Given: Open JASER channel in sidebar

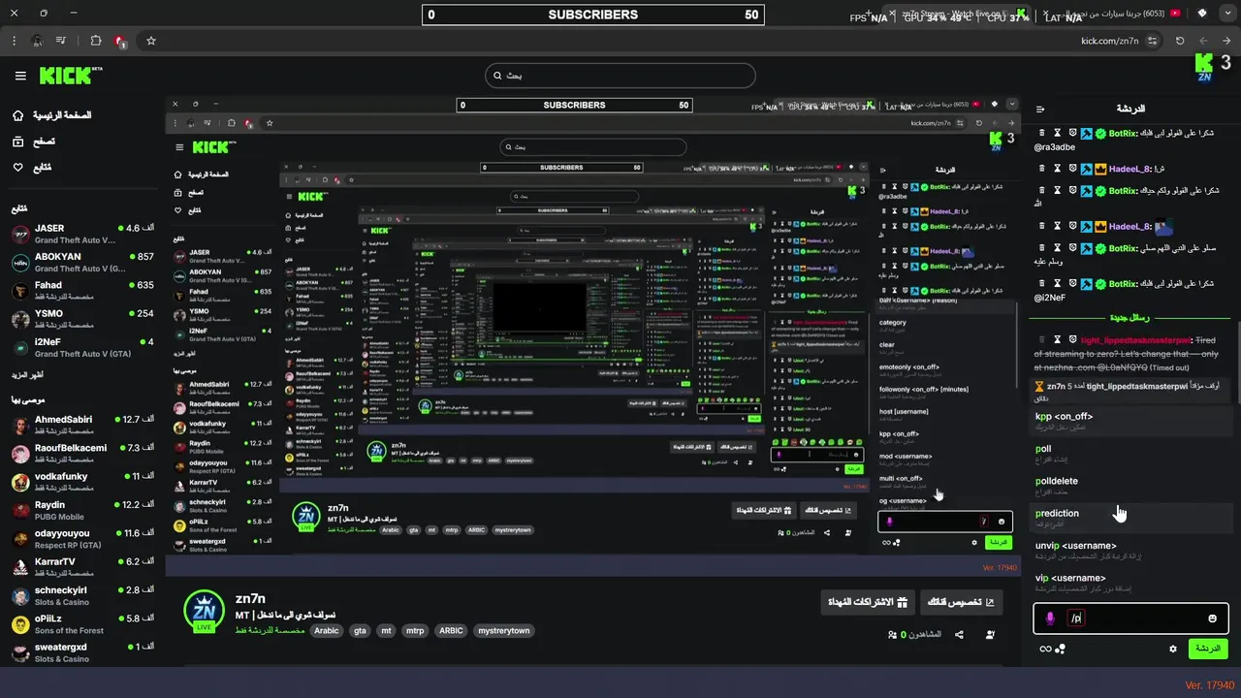Looking at the screenshot, I should (x=82, y=234).
